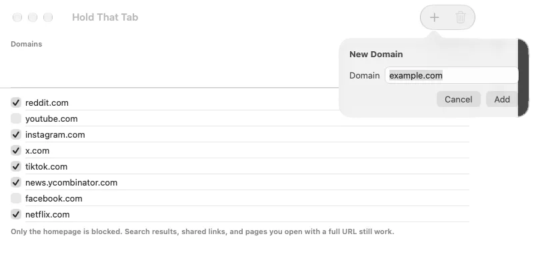Disable blocking for tiktok.com checkbox
This screenshot has width=538, height=274.
click(x=16, y=166)
